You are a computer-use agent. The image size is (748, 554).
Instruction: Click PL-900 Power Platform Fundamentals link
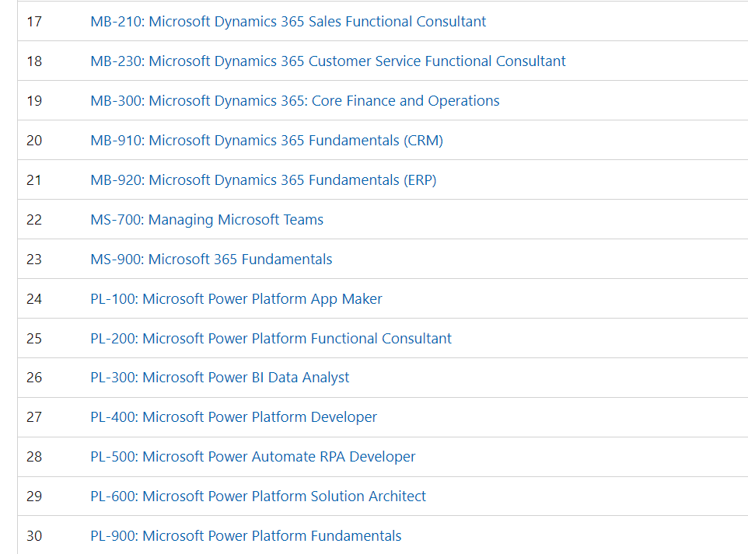click(x=246, y=536)
